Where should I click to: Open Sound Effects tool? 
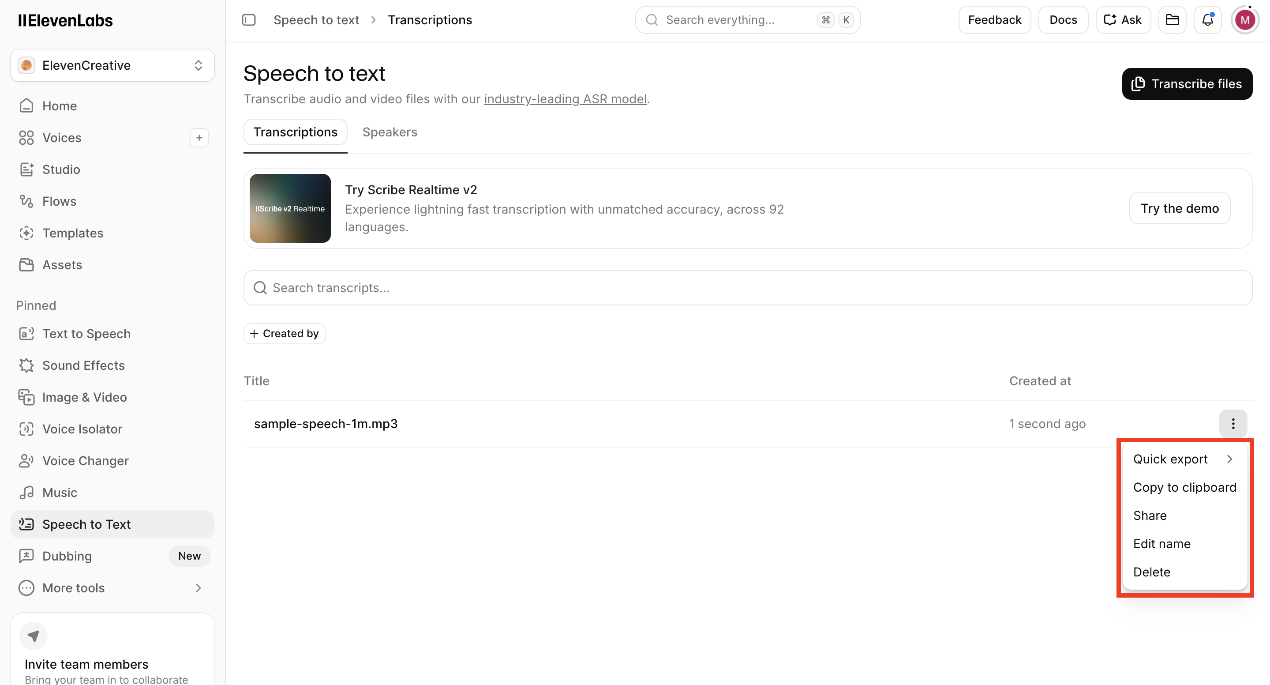click(x=112, y=365)
